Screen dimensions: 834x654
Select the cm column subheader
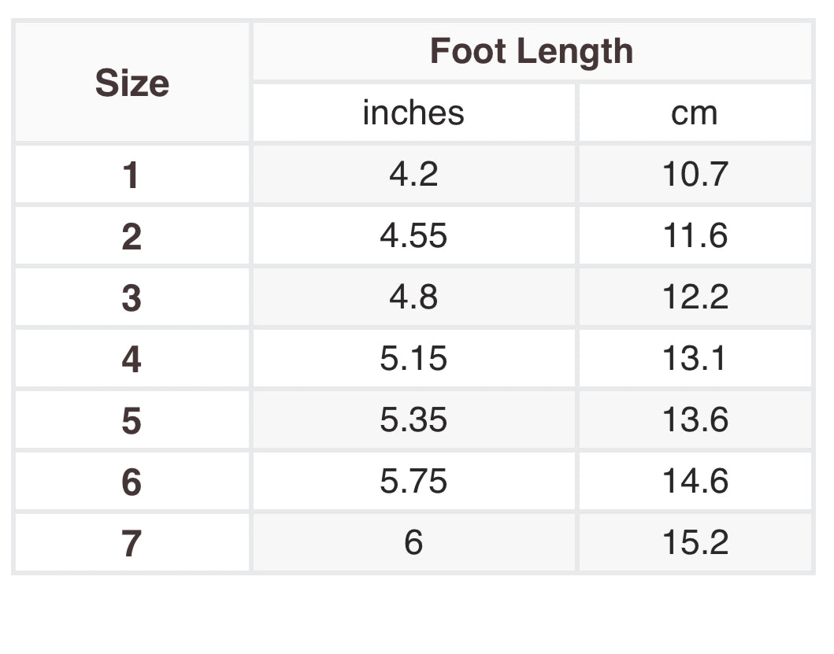[695, 113]
